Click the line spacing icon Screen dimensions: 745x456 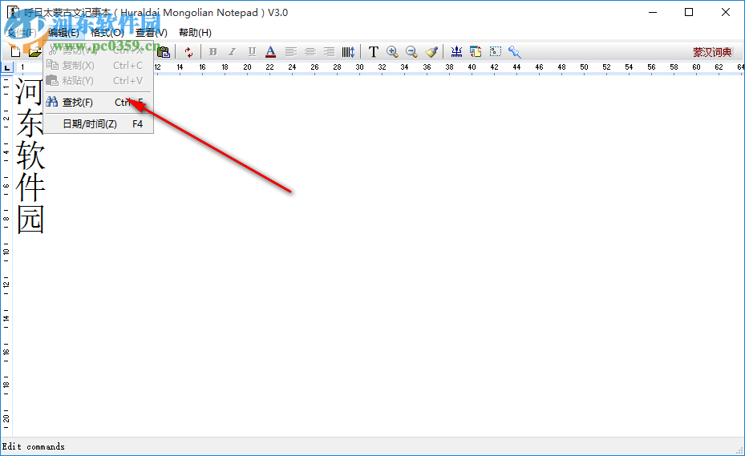coord(349,52)
